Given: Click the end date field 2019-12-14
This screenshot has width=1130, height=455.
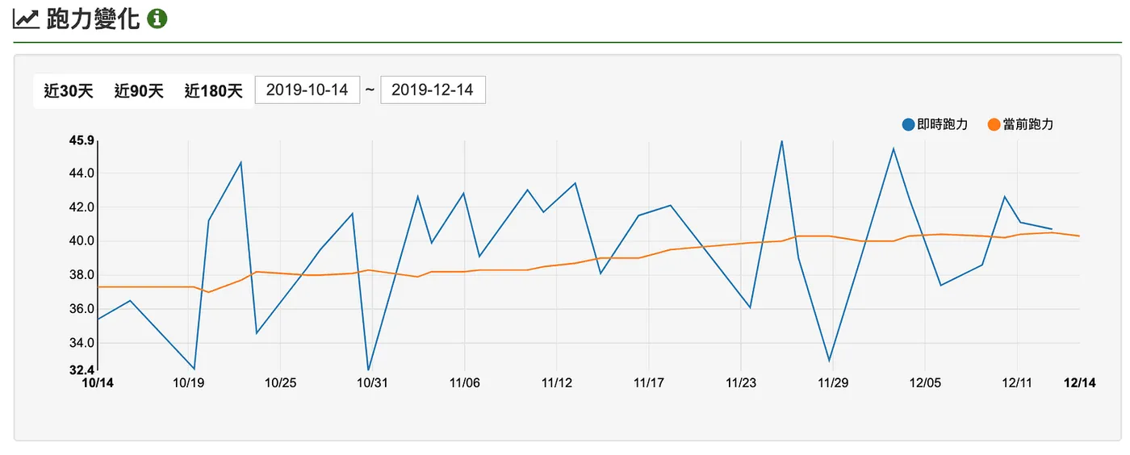Looking at the screenshot, I should [x=433, y=90].
